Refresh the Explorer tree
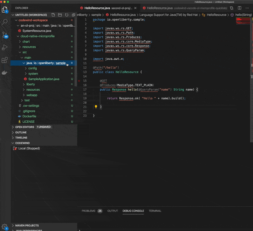253x231 pixels. pyautogui.click(x=67, y=15)
